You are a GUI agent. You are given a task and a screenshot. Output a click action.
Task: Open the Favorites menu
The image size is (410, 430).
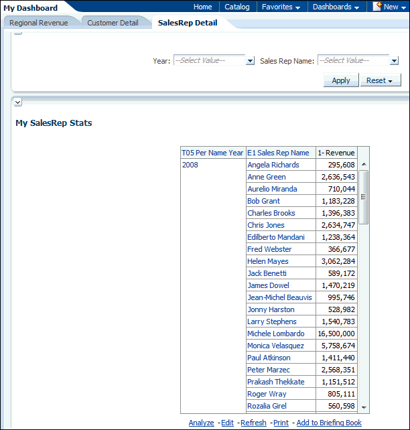(x=281, y=7)
